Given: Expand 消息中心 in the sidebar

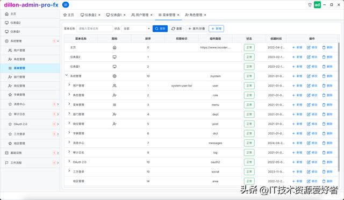Looking at the screenshot, I should pyautogui.click(x=30, y=104).
